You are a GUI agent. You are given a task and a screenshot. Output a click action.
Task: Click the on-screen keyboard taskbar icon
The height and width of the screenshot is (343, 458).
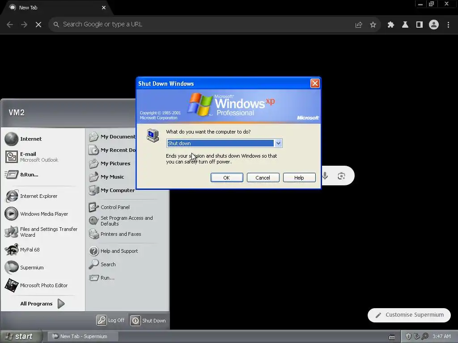pyautogui.click(x=392, y=337)
